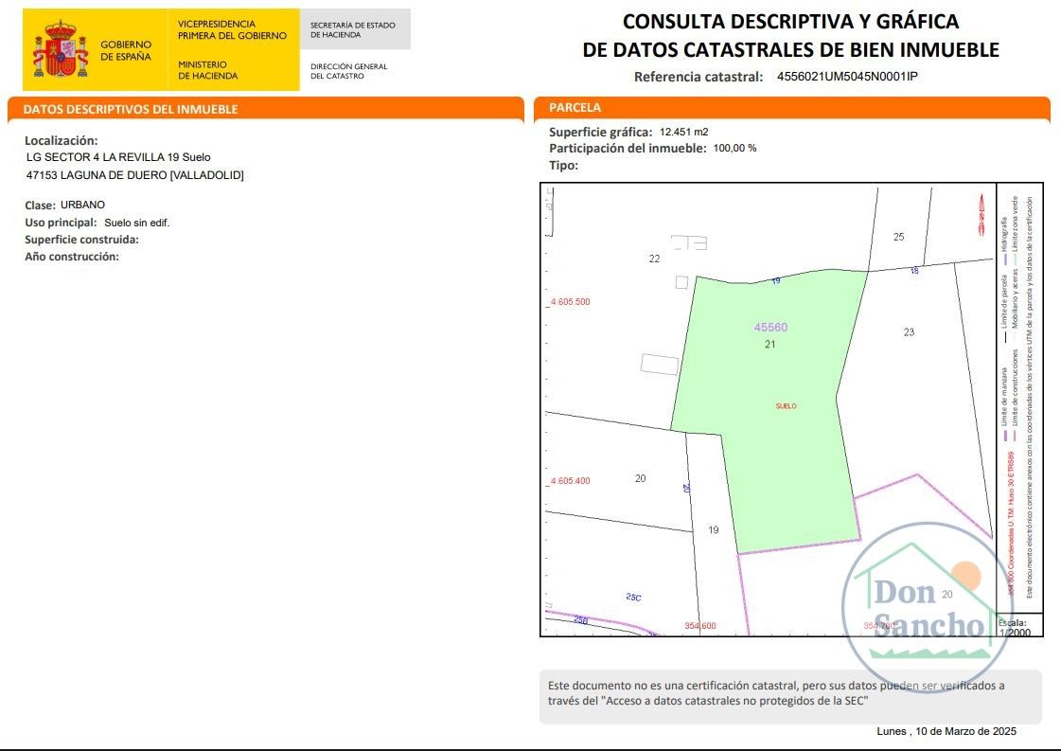Click the red SUELO label in parcel
This screenshot has height=751, width=1061.
pos(786,406)
